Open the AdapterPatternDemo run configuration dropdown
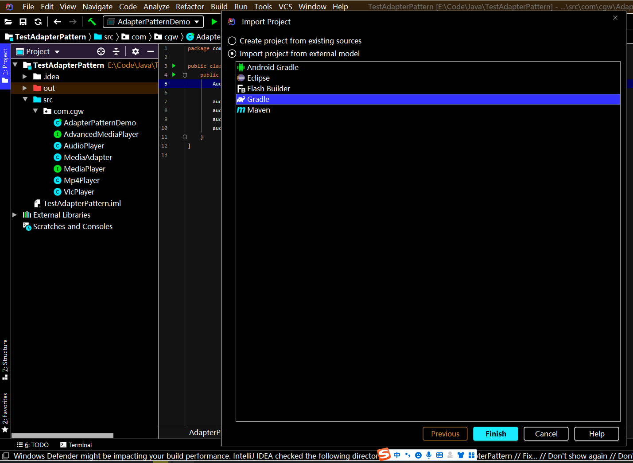The image size is (633, 463). (x=153, y=22)
